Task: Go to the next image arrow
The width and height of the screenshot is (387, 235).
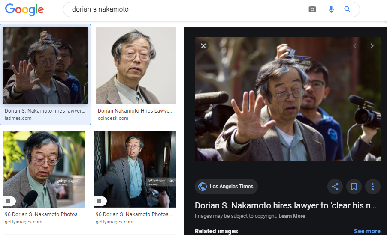Action: point(372,46)
